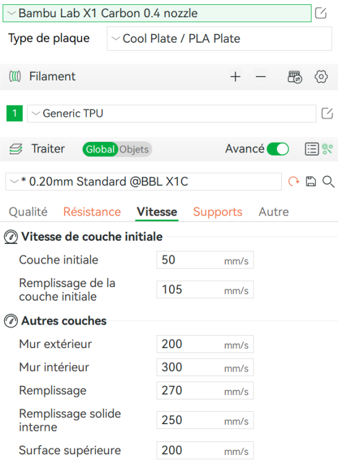The height and width of the screenshot is (463, 338).
Task: Open filament settings gear icon
Action: (321, 77)
